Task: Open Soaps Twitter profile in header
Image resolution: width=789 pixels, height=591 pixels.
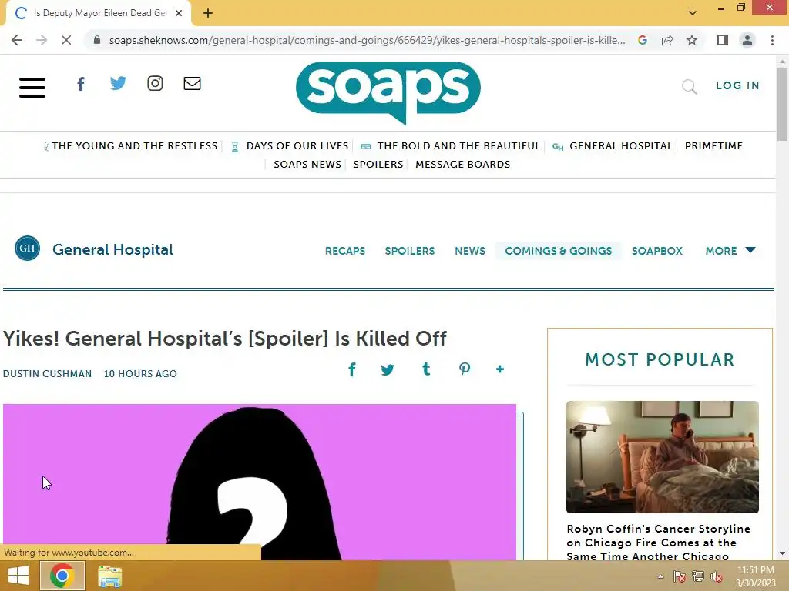Action: point(118,83)
